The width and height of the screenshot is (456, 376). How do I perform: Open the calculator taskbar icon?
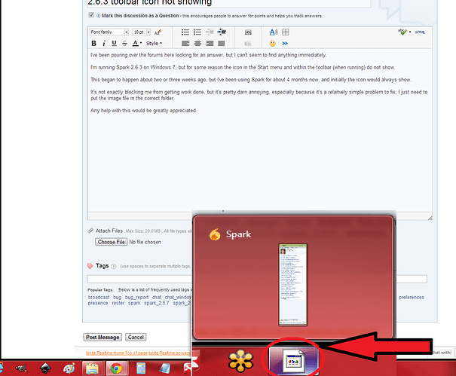141,368
